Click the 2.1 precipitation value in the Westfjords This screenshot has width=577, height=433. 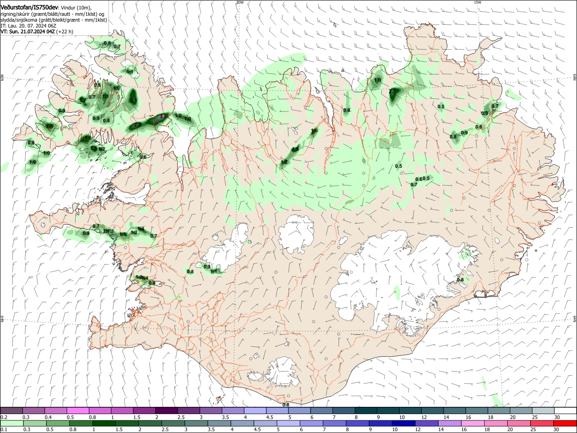(x=133, y=100)
